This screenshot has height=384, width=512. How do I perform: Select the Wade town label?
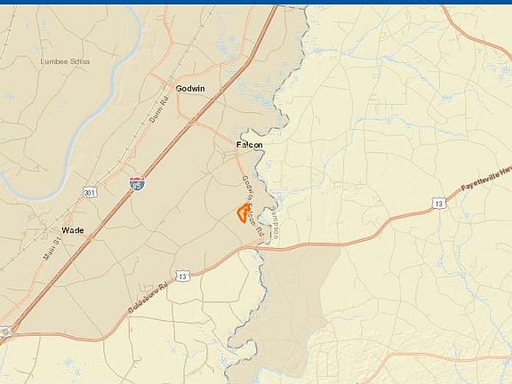[73, 230]
